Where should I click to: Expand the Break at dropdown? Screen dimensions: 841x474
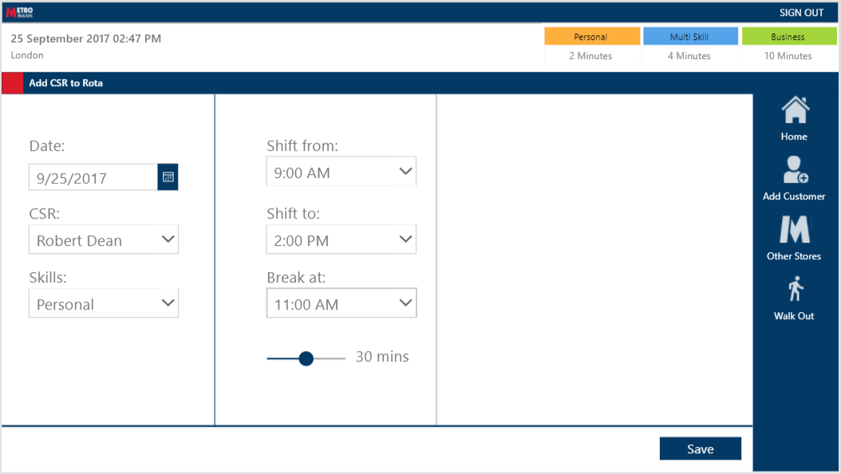[341, 303]
